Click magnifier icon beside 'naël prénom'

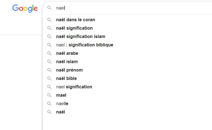[49, 70]
